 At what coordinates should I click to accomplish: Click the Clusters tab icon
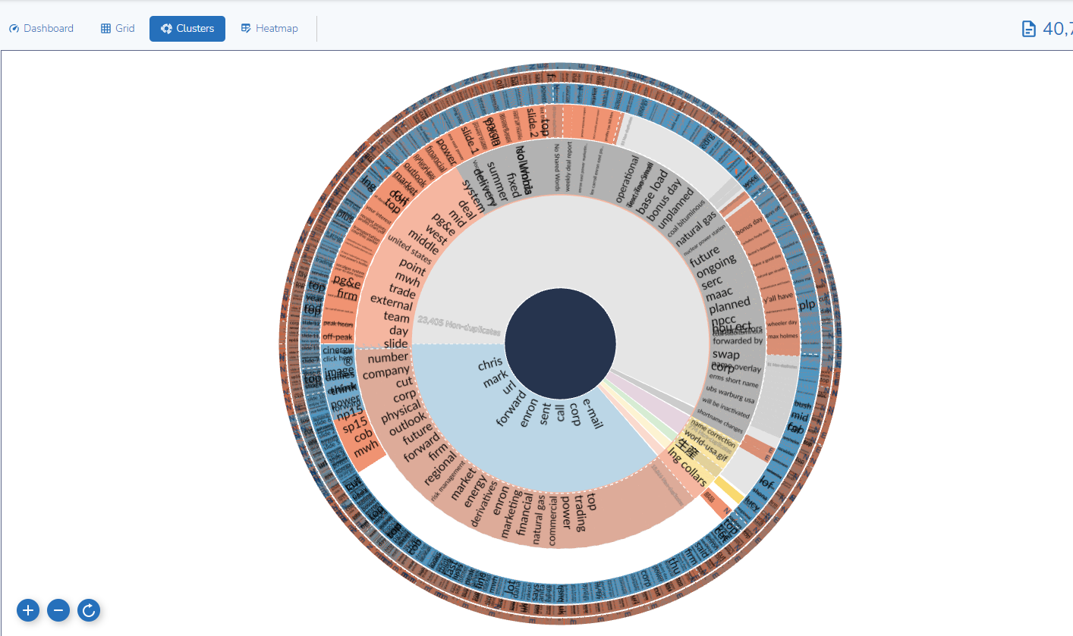166,29
